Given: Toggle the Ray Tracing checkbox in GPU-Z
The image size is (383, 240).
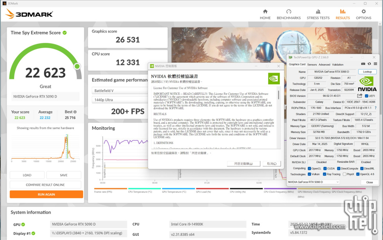Looking at the screenshot, I should pos(325,174).
